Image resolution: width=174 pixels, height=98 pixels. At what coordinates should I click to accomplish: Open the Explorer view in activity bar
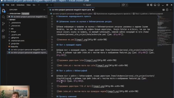point(4,11)
